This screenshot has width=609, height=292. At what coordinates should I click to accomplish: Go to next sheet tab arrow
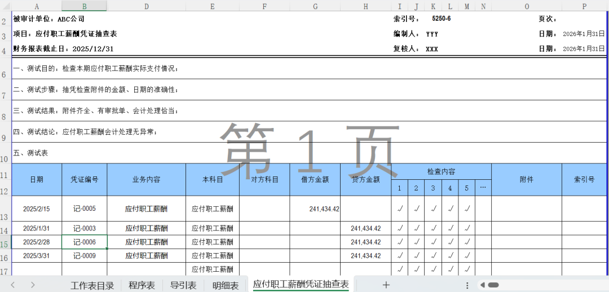[x=33, y=285]
